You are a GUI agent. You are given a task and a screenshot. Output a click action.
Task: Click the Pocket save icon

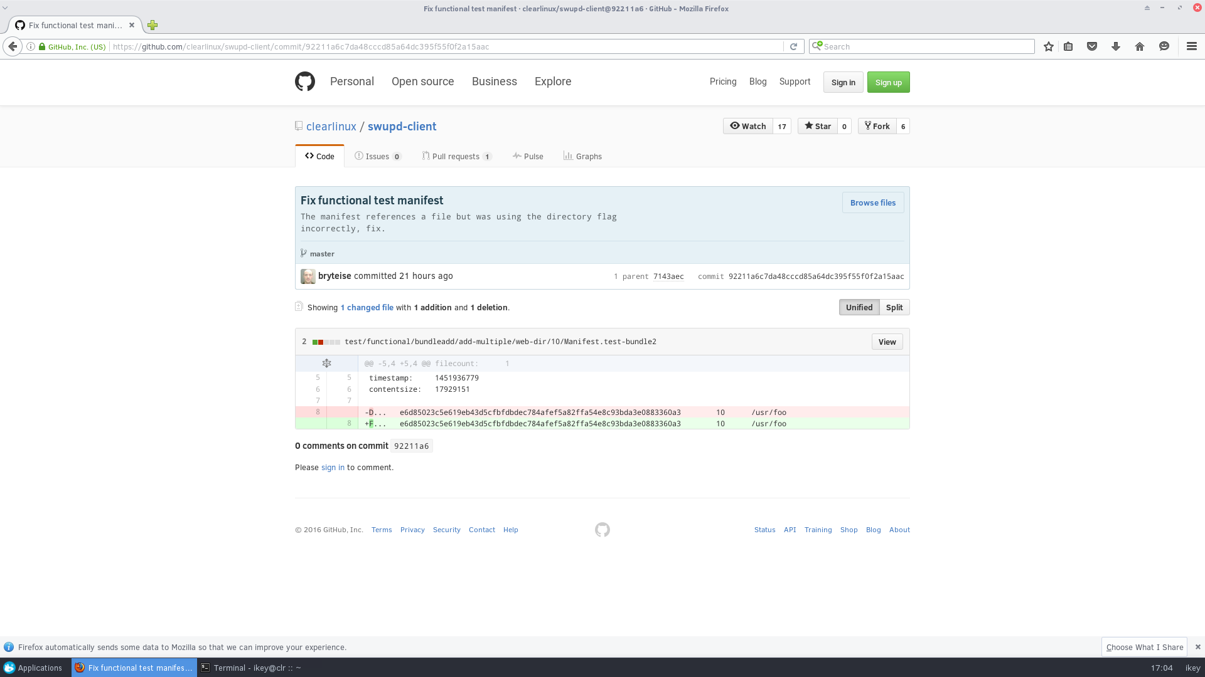click(1092, 46)
